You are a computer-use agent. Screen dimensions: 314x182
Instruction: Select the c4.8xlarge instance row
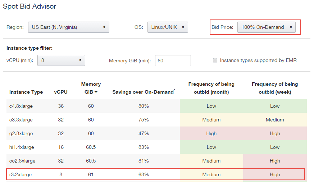21,106
